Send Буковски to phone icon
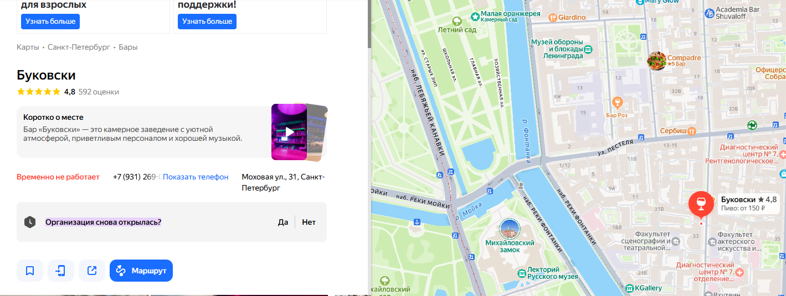The image size is (786, 296). 61,271
